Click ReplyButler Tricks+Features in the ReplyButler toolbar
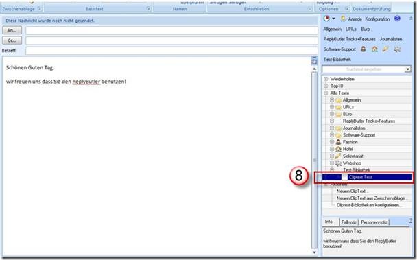Image resolution: width=417 pixels, height=260 pixels. 350,39
